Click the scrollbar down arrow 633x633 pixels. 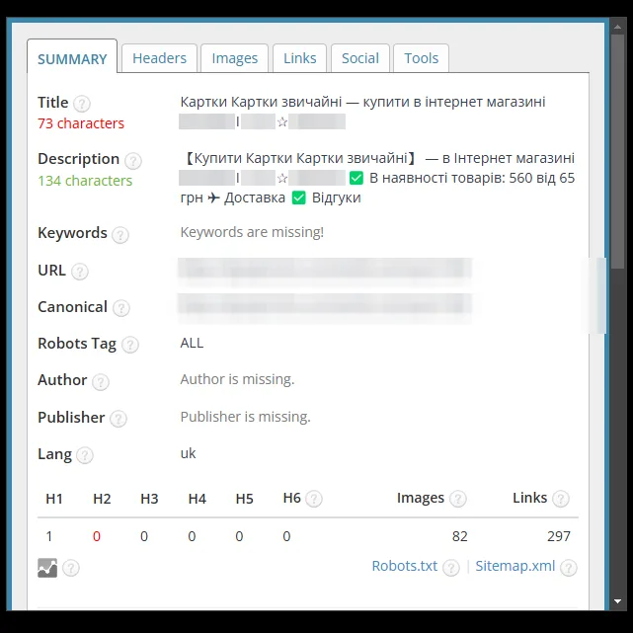[x=617, y=601]
